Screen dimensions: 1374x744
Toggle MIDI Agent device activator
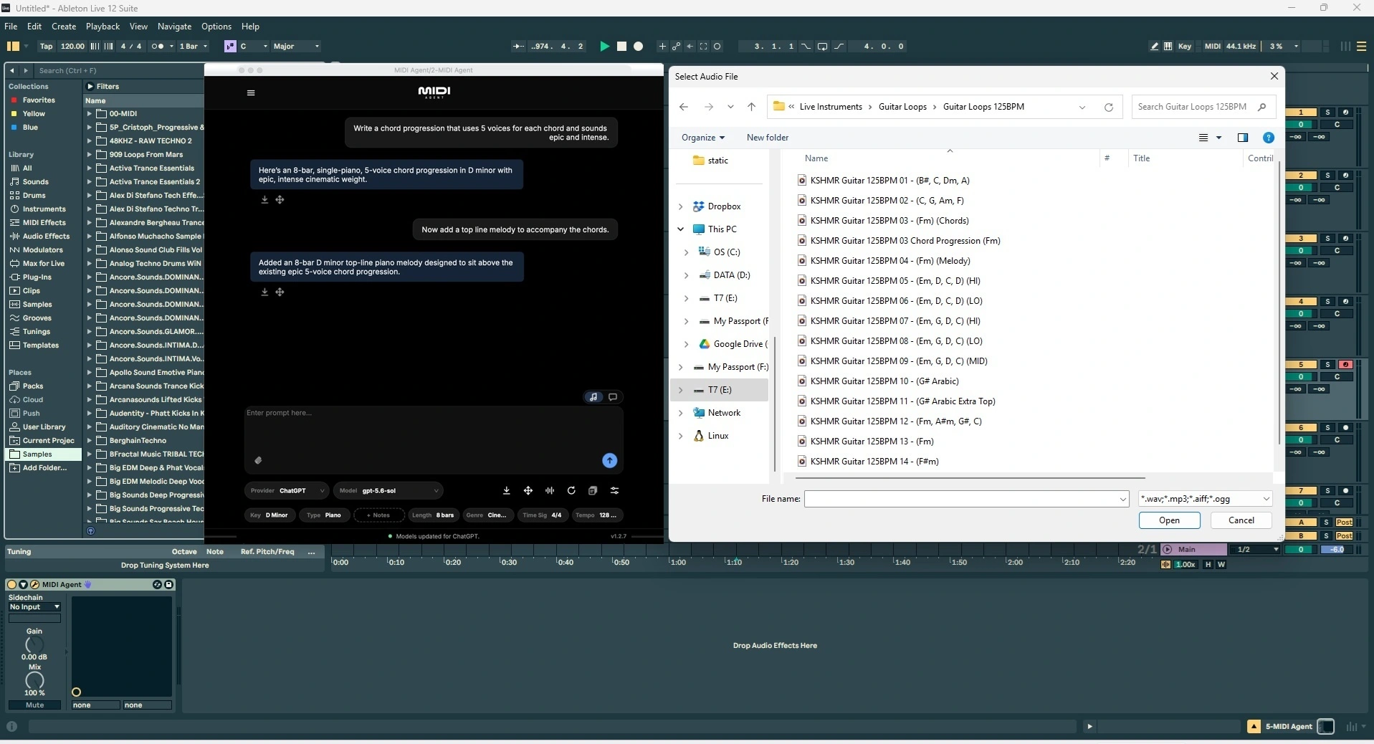coord(11,585)
